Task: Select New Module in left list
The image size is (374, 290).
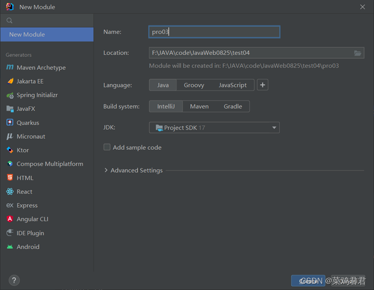Action: pyautogui.click(x=47, y=34)
